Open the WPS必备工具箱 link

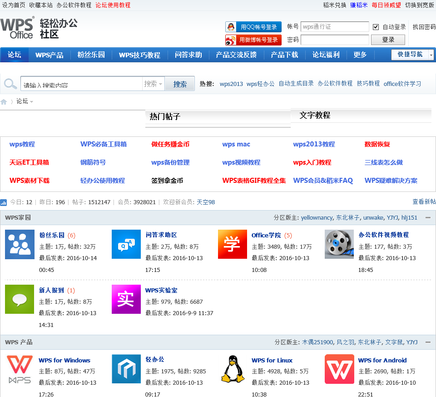click(104, 144)
